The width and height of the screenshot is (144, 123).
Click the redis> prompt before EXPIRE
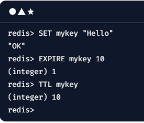pyautogui.click(x=21, y=59)
